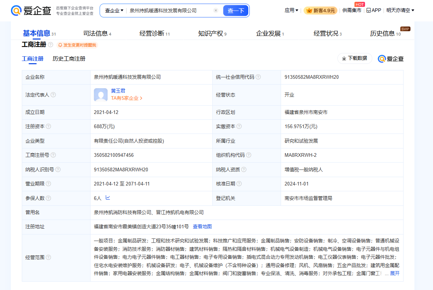Clear the search box with the X icon
This screenshot has width=433, height=290.
pos(216,11)
